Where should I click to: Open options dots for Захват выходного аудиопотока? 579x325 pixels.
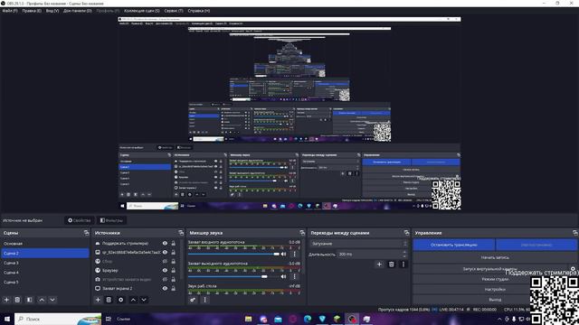point(294,276)
